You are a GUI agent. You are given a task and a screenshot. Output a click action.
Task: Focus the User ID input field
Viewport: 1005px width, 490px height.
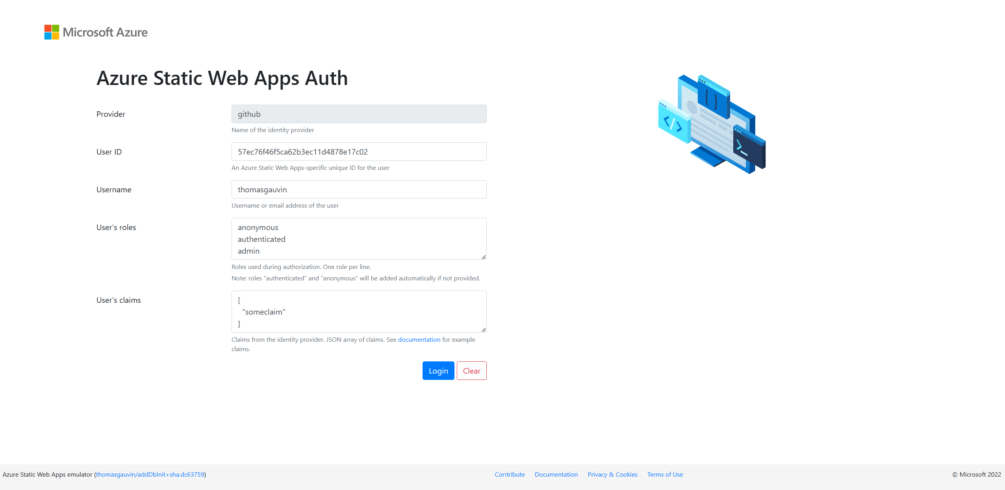[x=359, y=152]
